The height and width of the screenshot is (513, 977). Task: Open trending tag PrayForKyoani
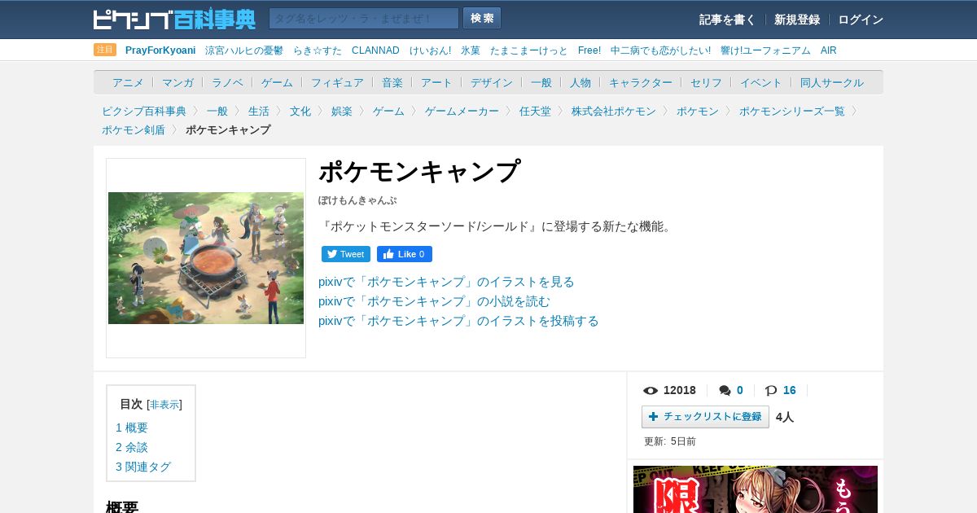pos(160,50)
